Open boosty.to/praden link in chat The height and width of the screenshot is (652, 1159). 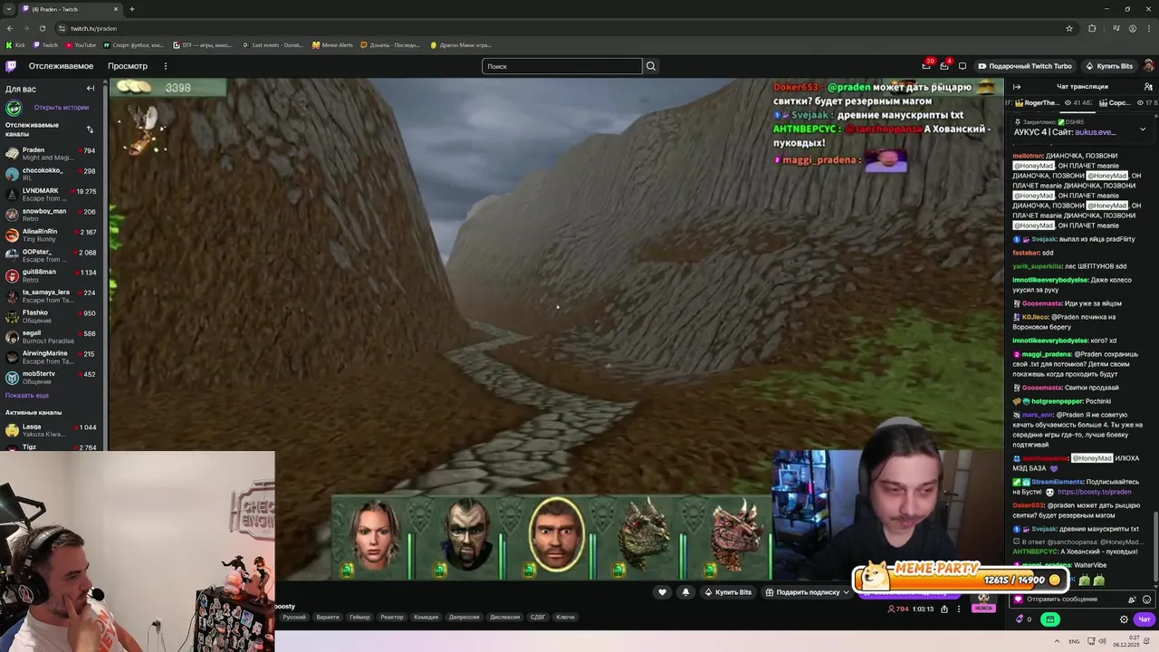coord(1095,492)
